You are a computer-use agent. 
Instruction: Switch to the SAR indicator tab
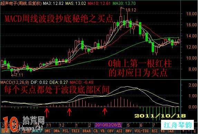point(171,131)
